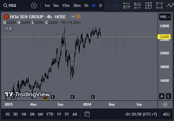Set range to 5D
Screen dimensions: 174x121
click(15, 114)
